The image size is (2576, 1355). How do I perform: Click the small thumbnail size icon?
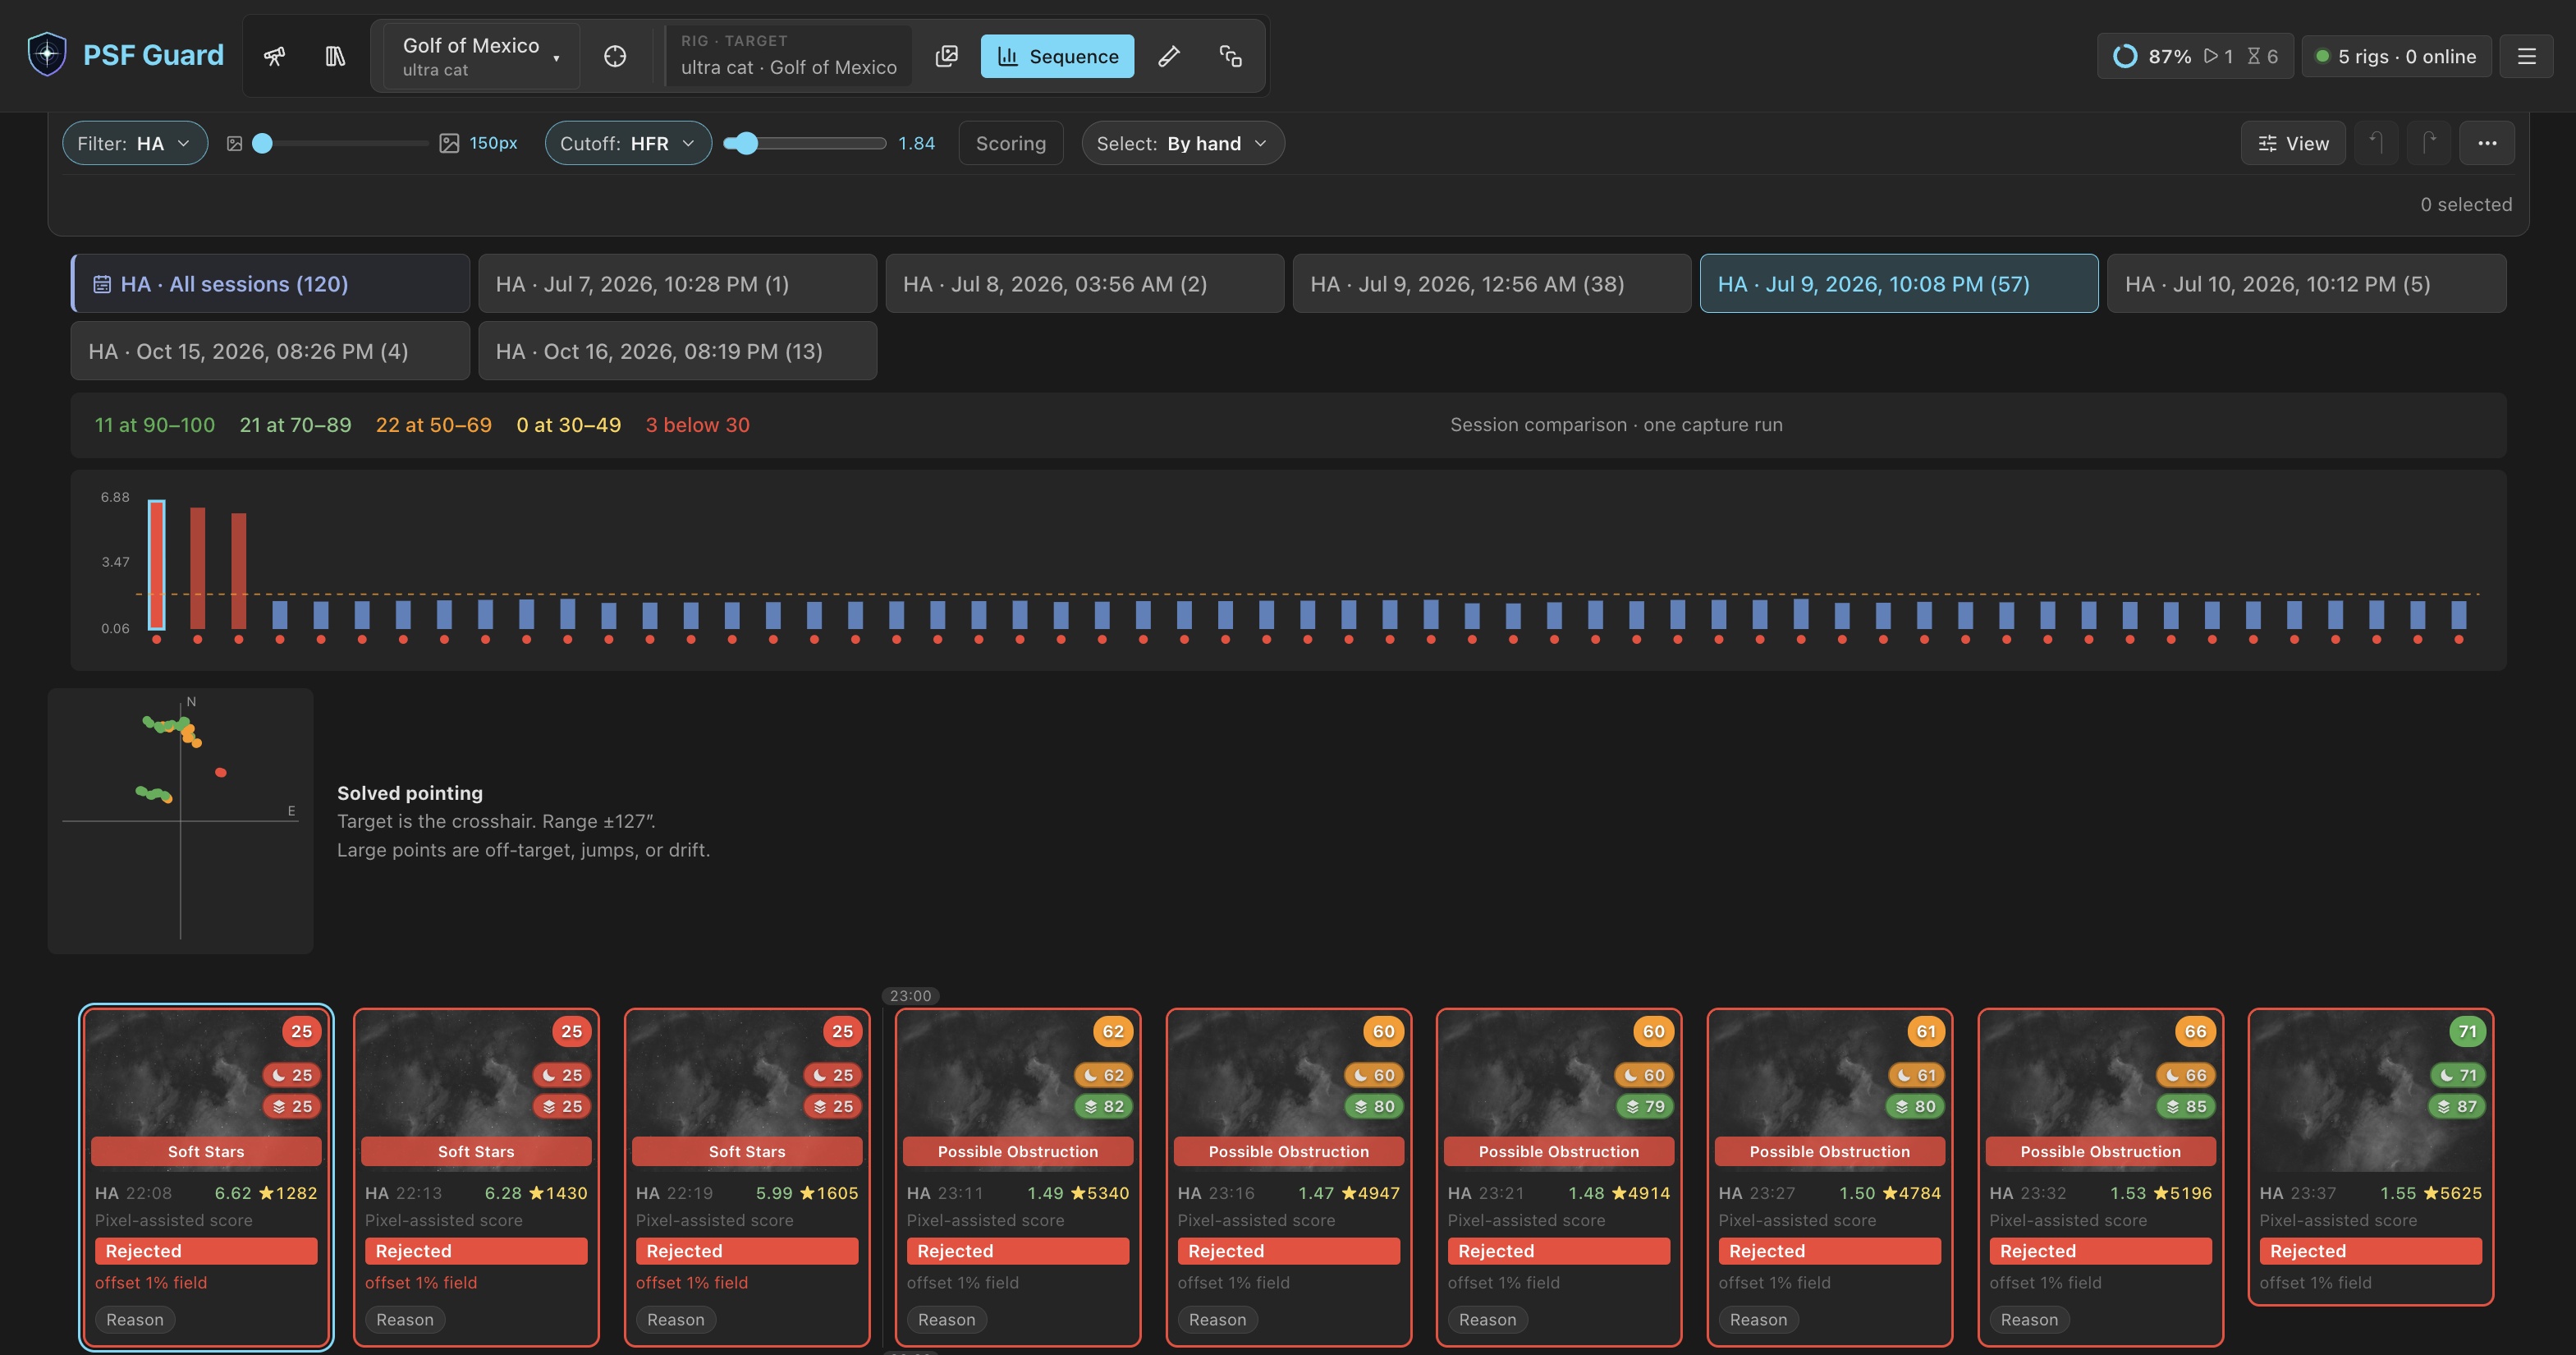(x=234, y=143)
